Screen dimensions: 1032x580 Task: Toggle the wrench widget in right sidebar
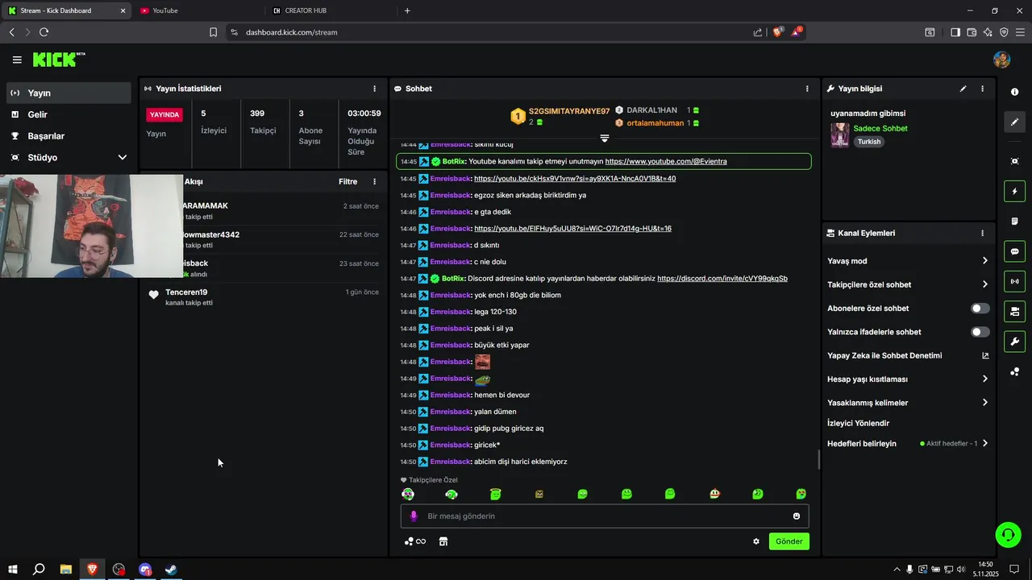pos(1014,341)
